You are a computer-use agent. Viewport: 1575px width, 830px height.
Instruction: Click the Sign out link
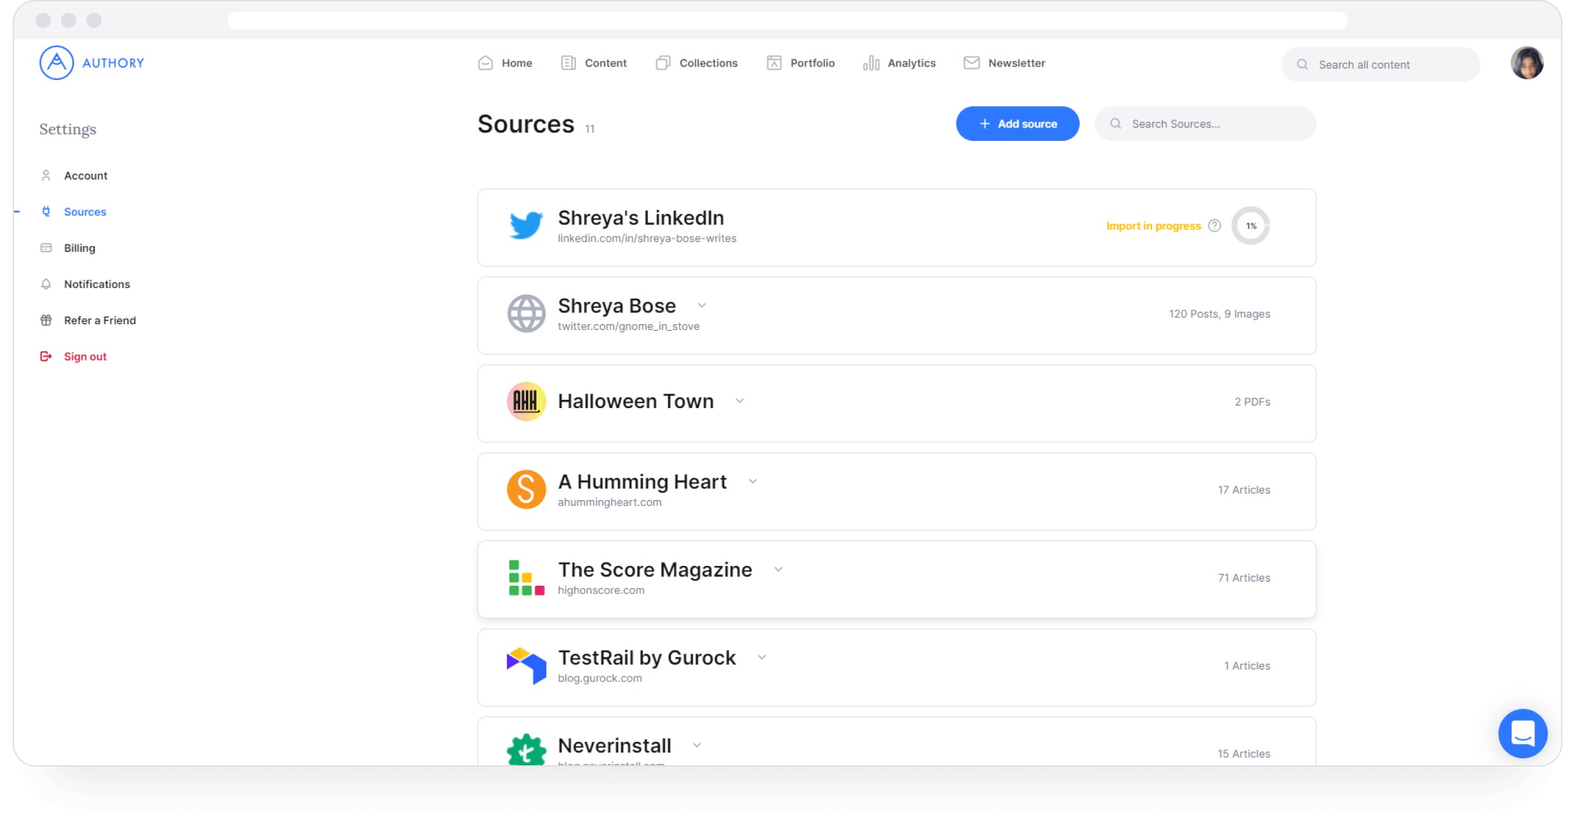click(x=85, y=357)
